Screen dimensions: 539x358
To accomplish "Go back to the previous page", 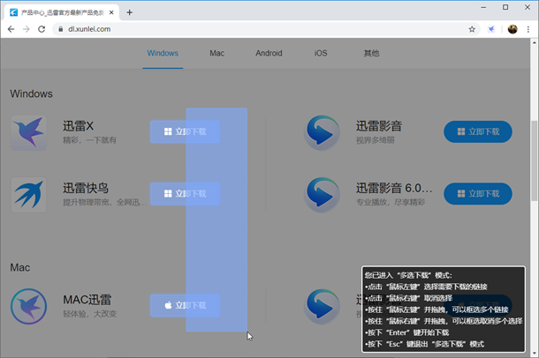I will point(10,29).
